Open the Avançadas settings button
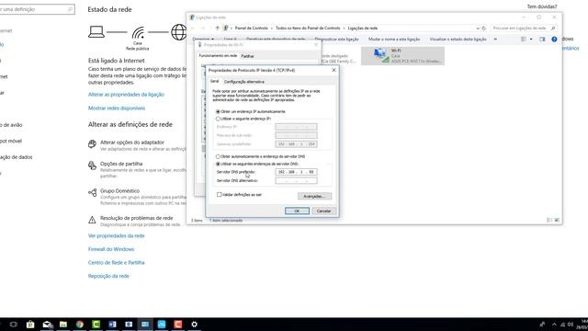Screen dimensions: 588x331 pos(314,196)
